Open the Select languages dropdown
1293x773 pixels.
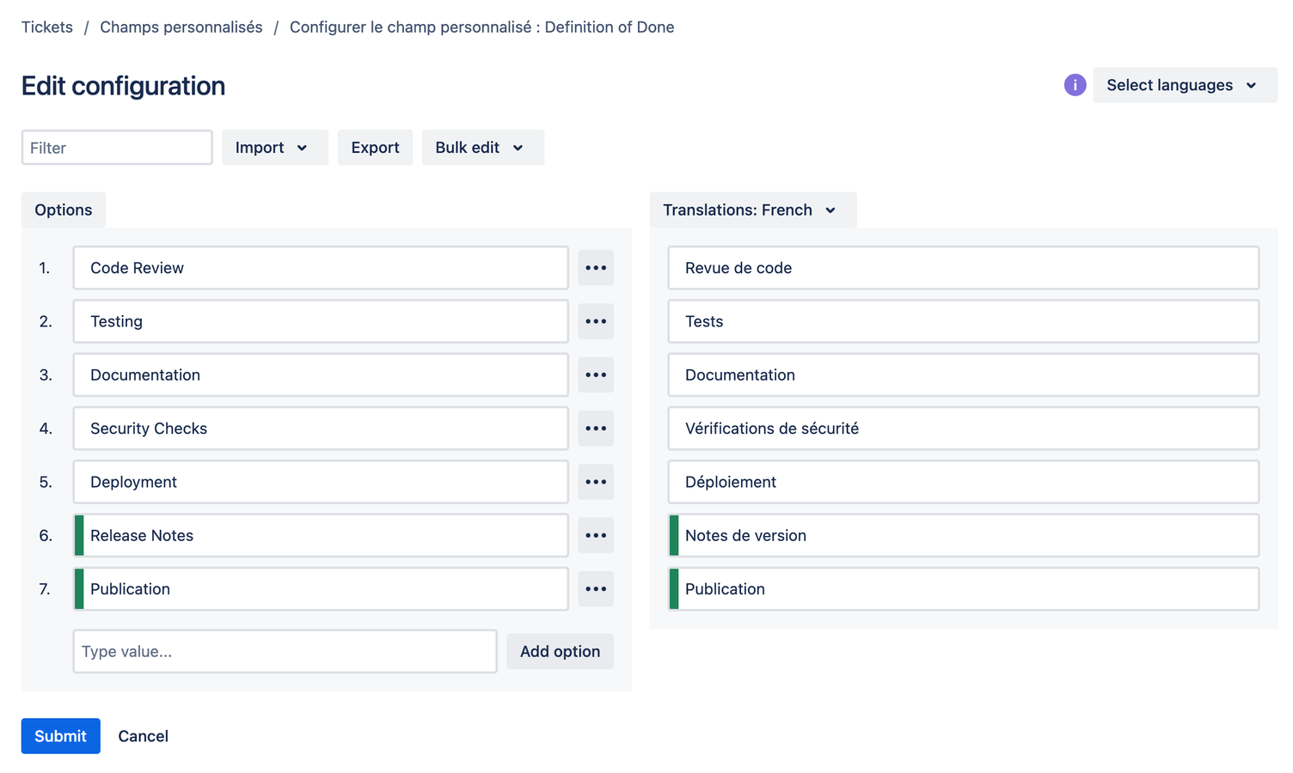(x=1185, y=85)
